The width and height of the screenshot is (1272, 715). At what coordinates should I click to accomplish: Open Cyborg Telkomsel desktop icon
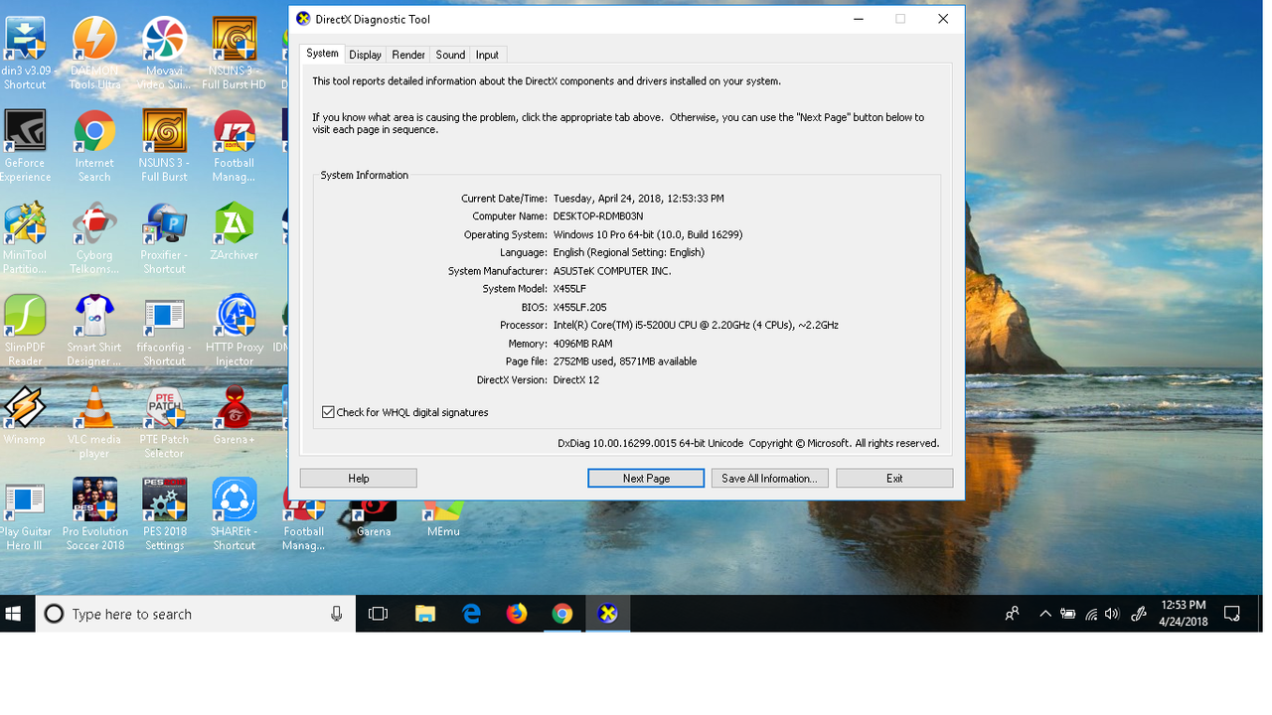pyautogui.click(x=94, y=238)
